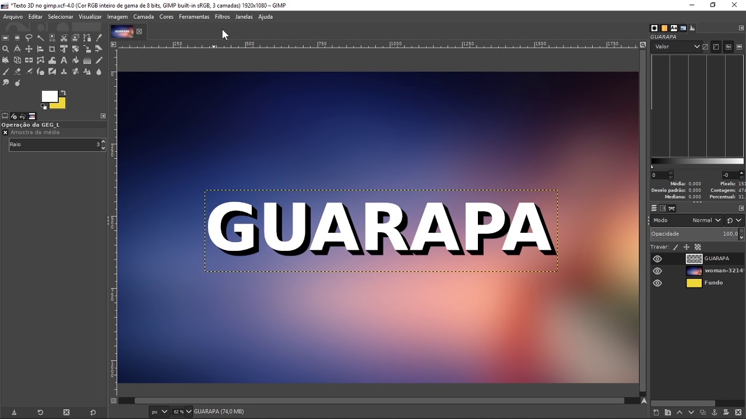746x419 pixels.
Task: Select the Ellipse Select tool
Action: (17, 38)
